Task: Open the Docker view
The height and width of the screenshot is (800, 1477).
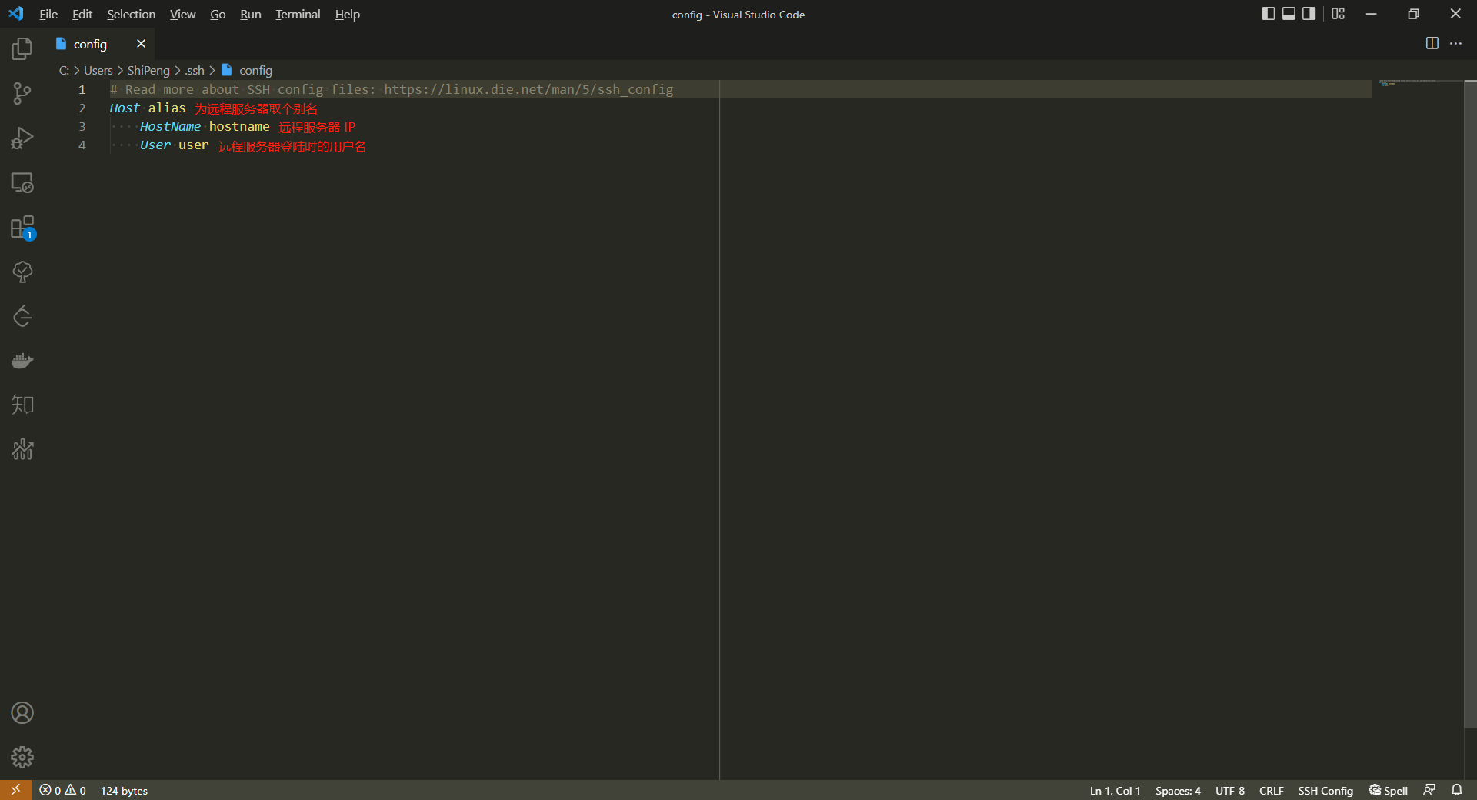Action: [22, 361]
